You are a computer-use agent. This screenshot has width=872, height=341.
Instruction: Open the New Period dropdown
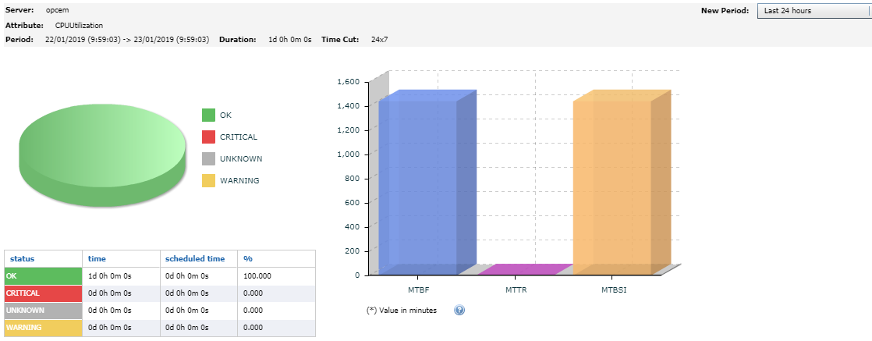coord(814,11)
